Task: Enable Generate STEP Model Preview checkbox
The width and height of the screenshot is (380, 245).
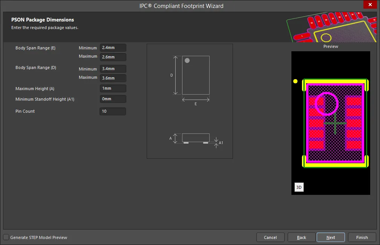Action: click(6, 237)
